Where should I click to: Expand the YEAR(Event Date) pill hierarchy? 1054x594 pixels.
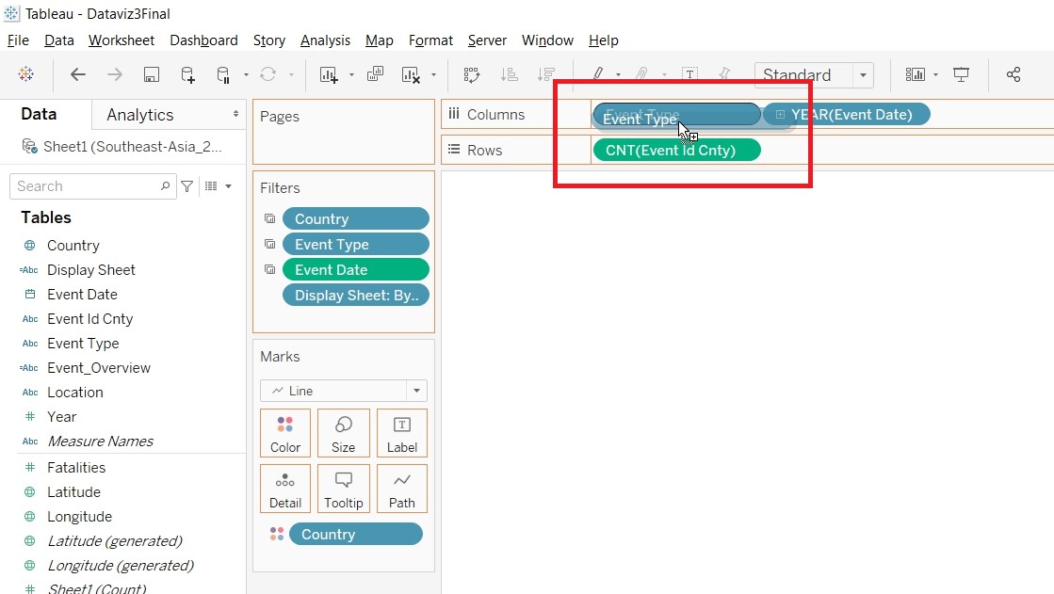780,115
